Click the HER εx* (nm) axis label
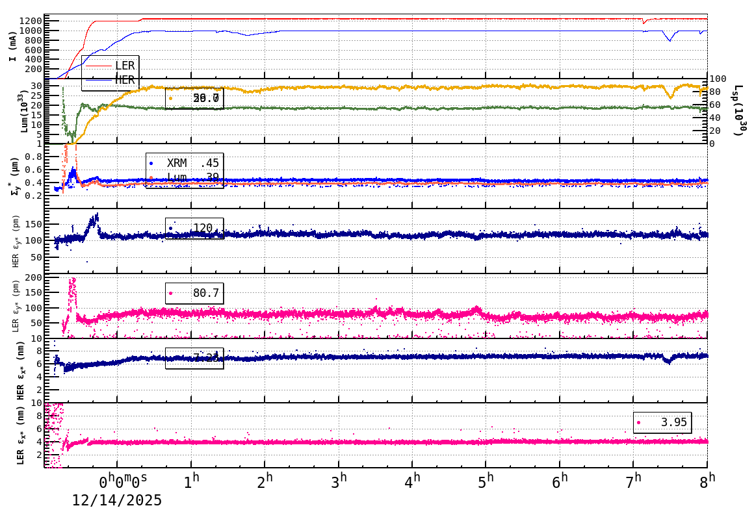This screenshot has height=508, width=754. [x=20, y=370]
